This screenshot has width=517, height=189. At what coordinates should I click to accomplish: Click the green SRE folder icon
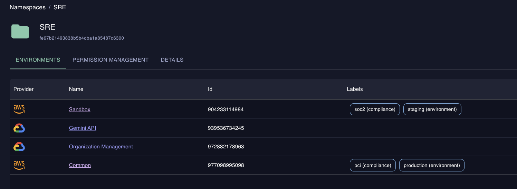(20, 31)
